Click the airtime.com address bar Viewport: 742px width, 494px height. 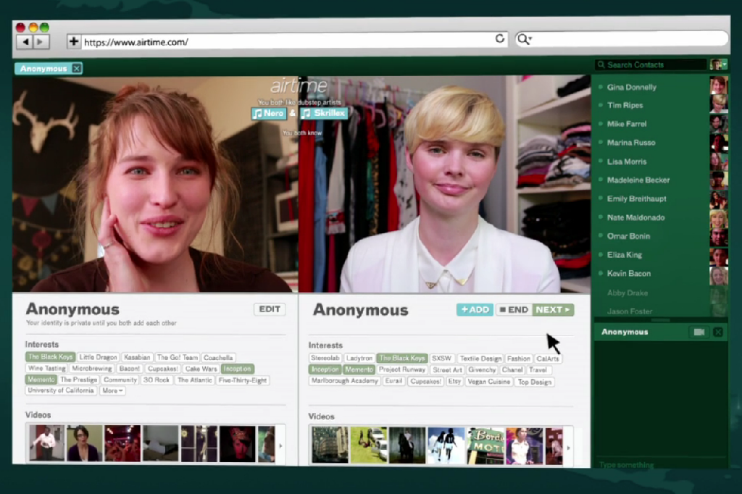point(286,41)
